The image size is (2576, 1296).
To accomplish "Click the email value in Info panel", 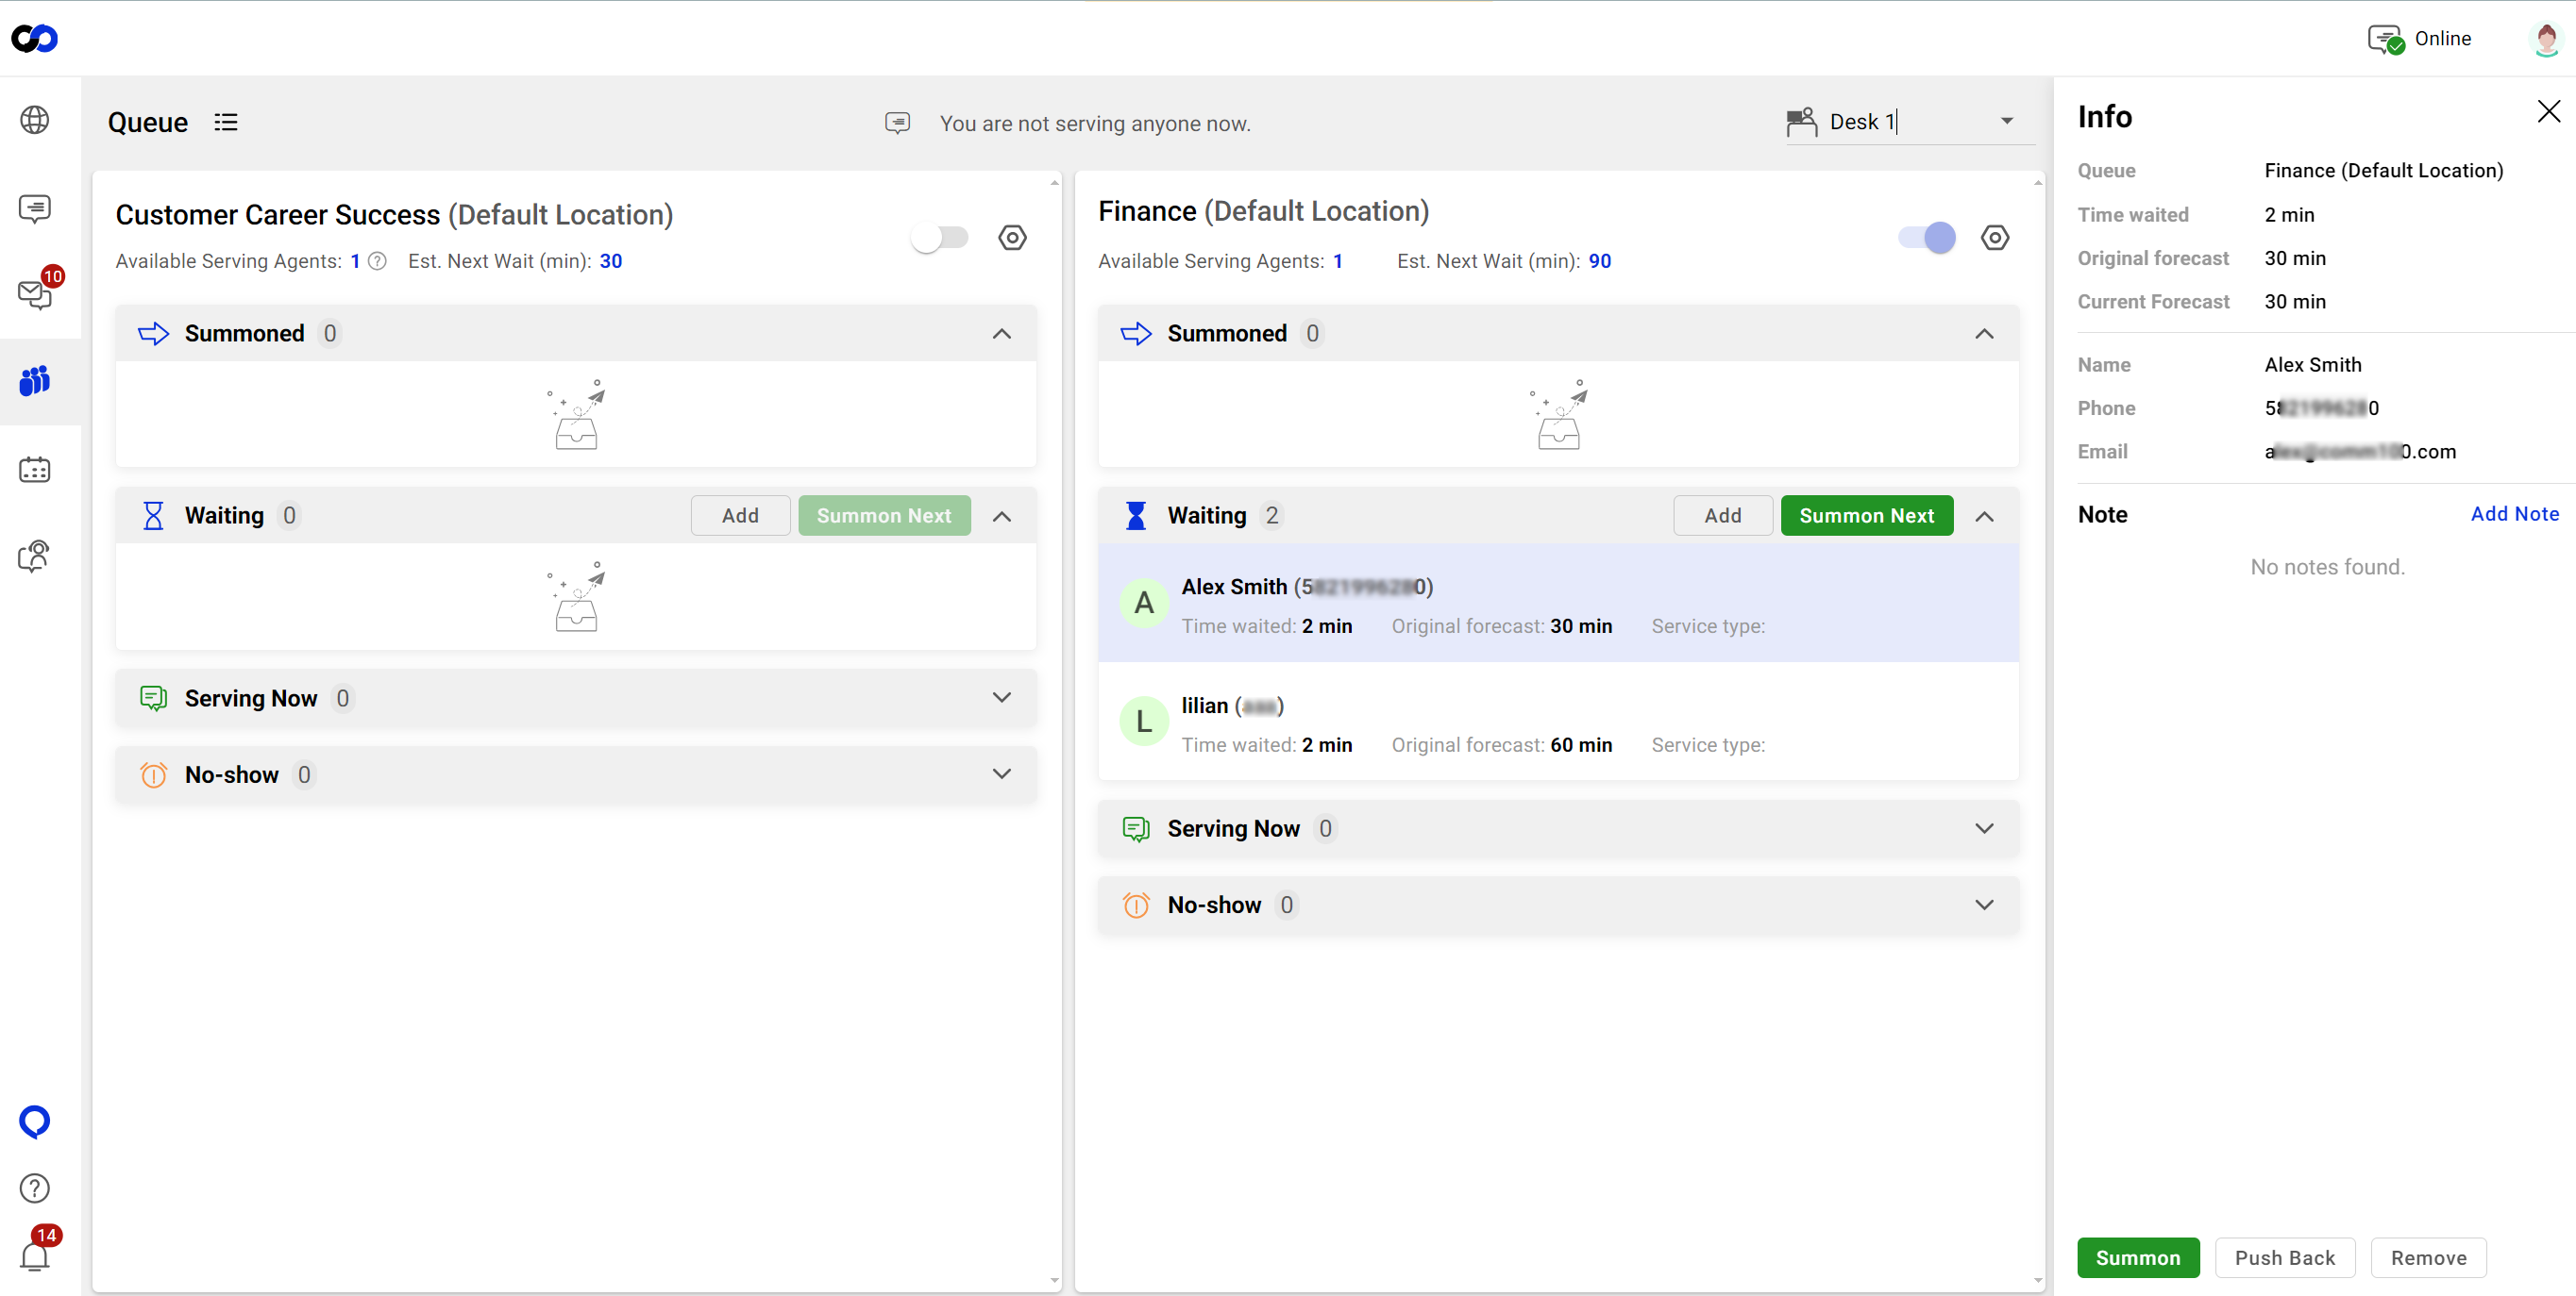I will pos(2360,452).
